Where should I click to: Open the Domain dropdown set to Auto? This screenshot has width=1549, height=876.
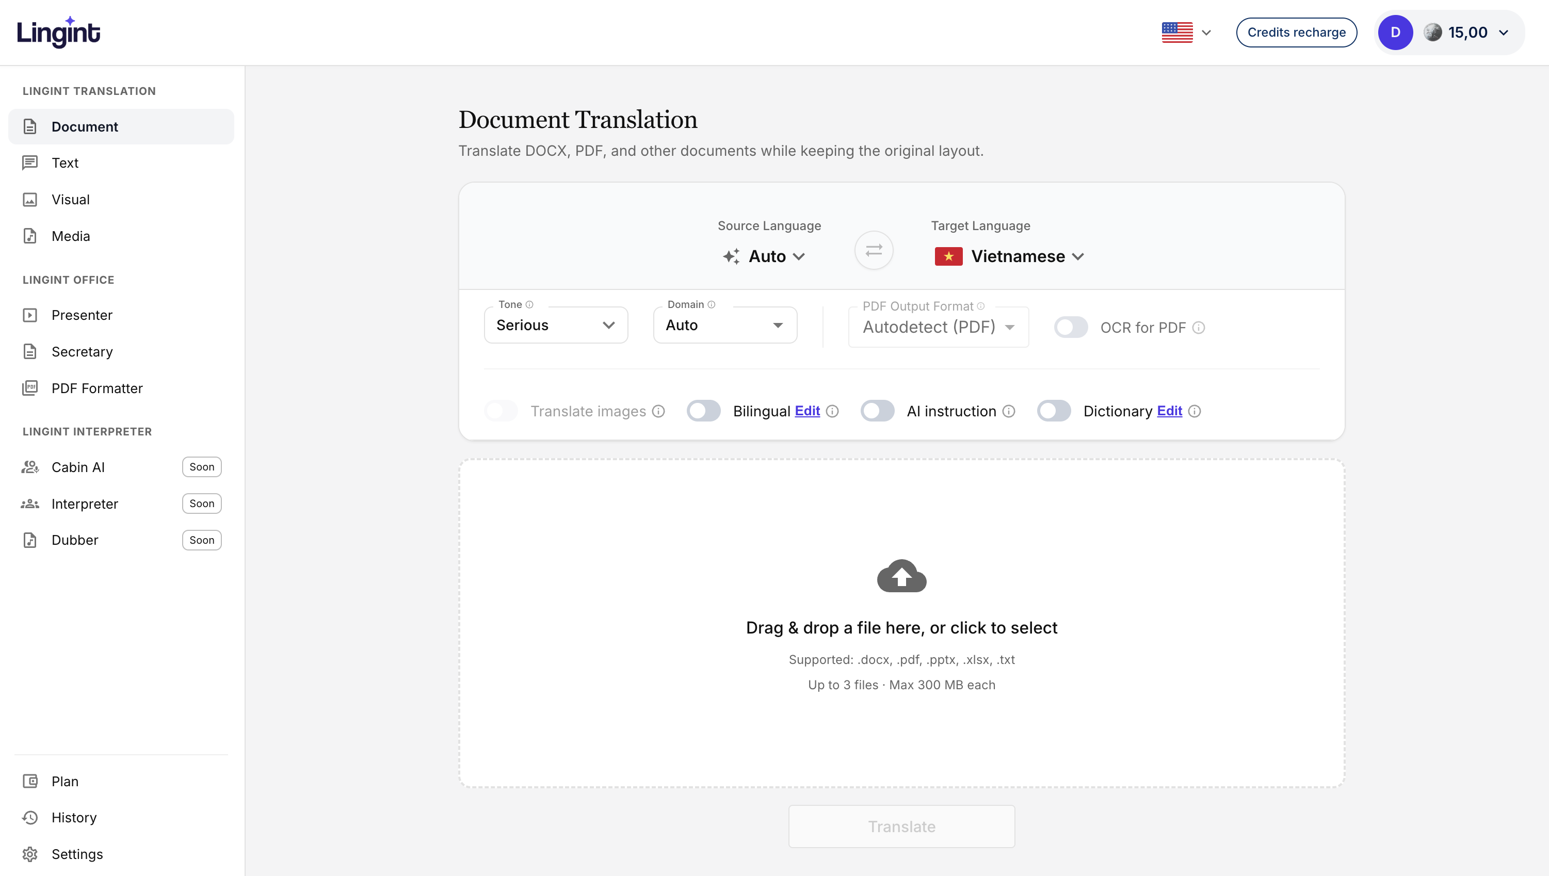point(725,325)
